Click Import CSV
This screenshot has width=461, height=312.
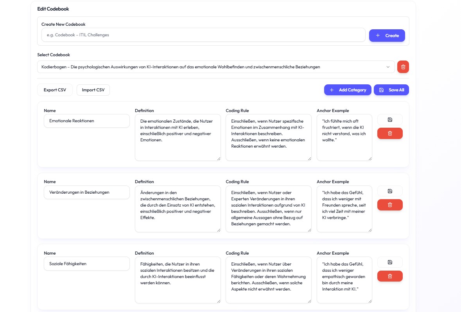(93, 90)
